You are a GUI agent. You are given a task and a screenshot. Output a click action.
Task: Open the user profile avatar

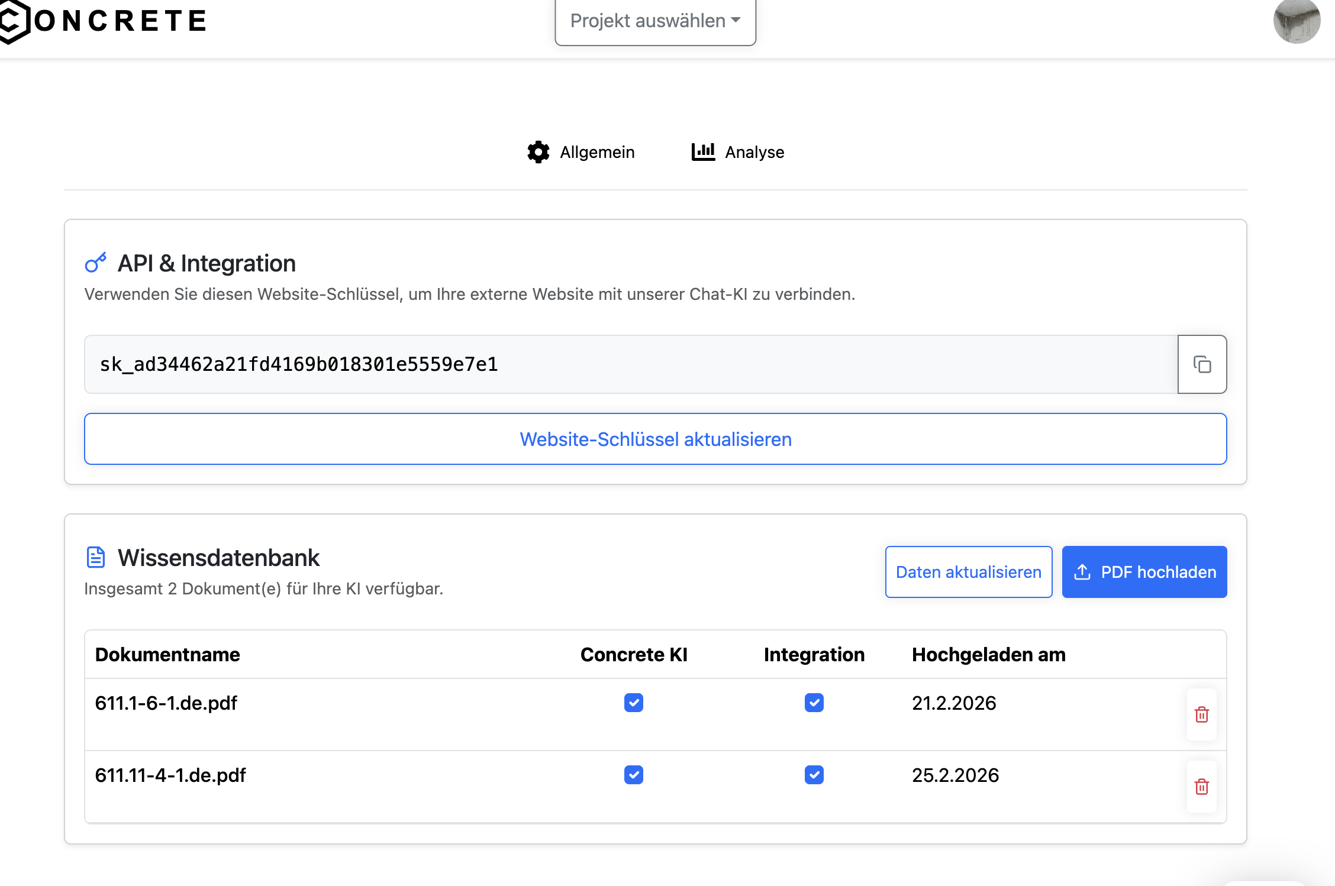tap(1296, 21)
